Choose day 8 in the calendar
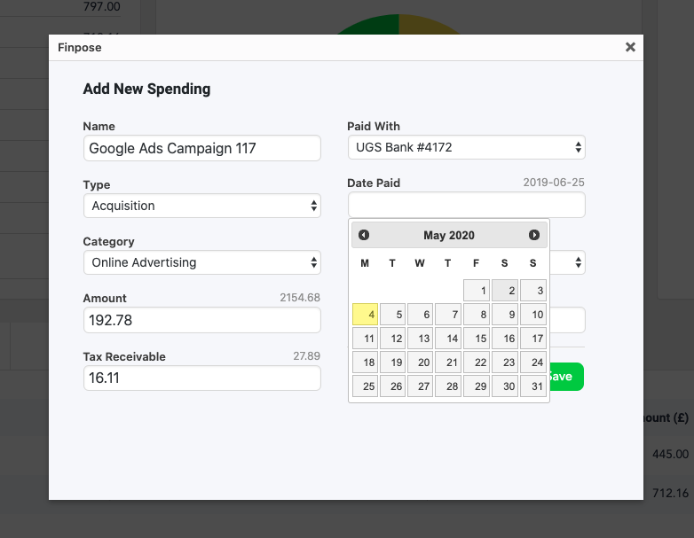 click(477, 315)
